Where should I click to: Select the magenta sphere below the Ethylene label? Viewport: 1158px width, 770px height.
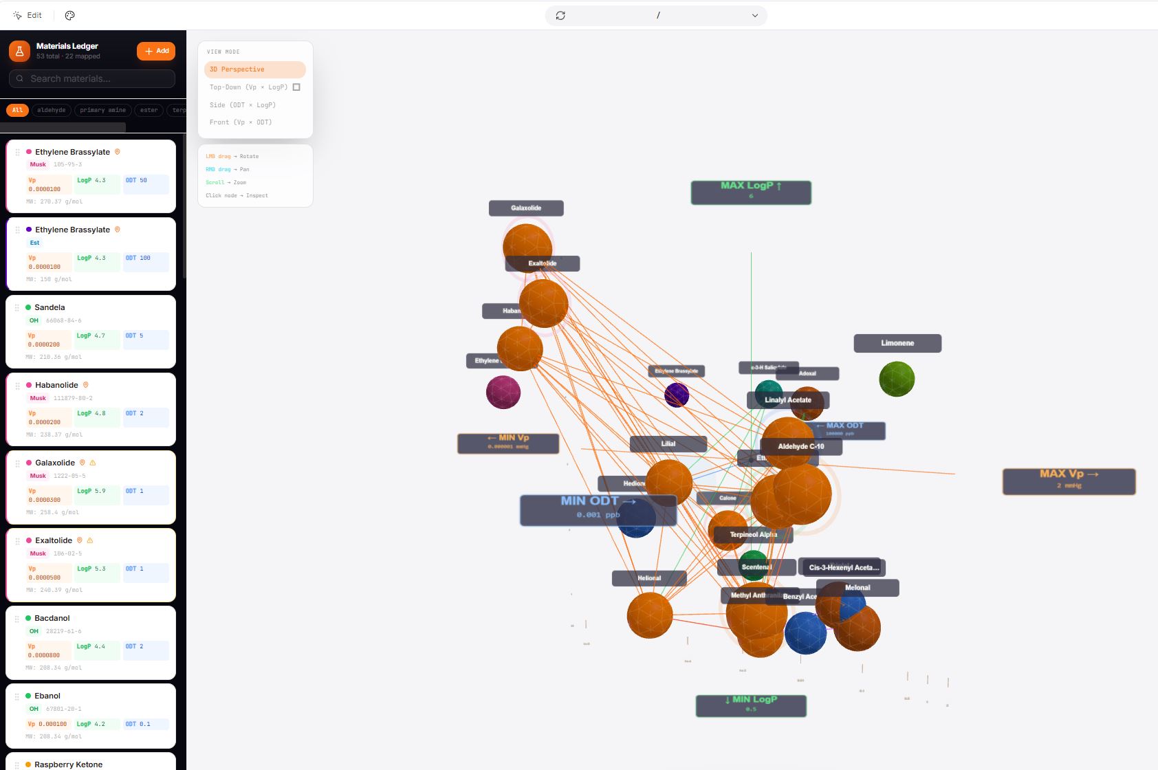[503, 392]
